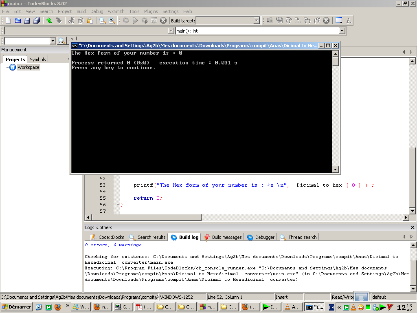Screen dimensions: 417x313
Task: Open Find using the magnifier toolbar icon
Action: [102, 20]
